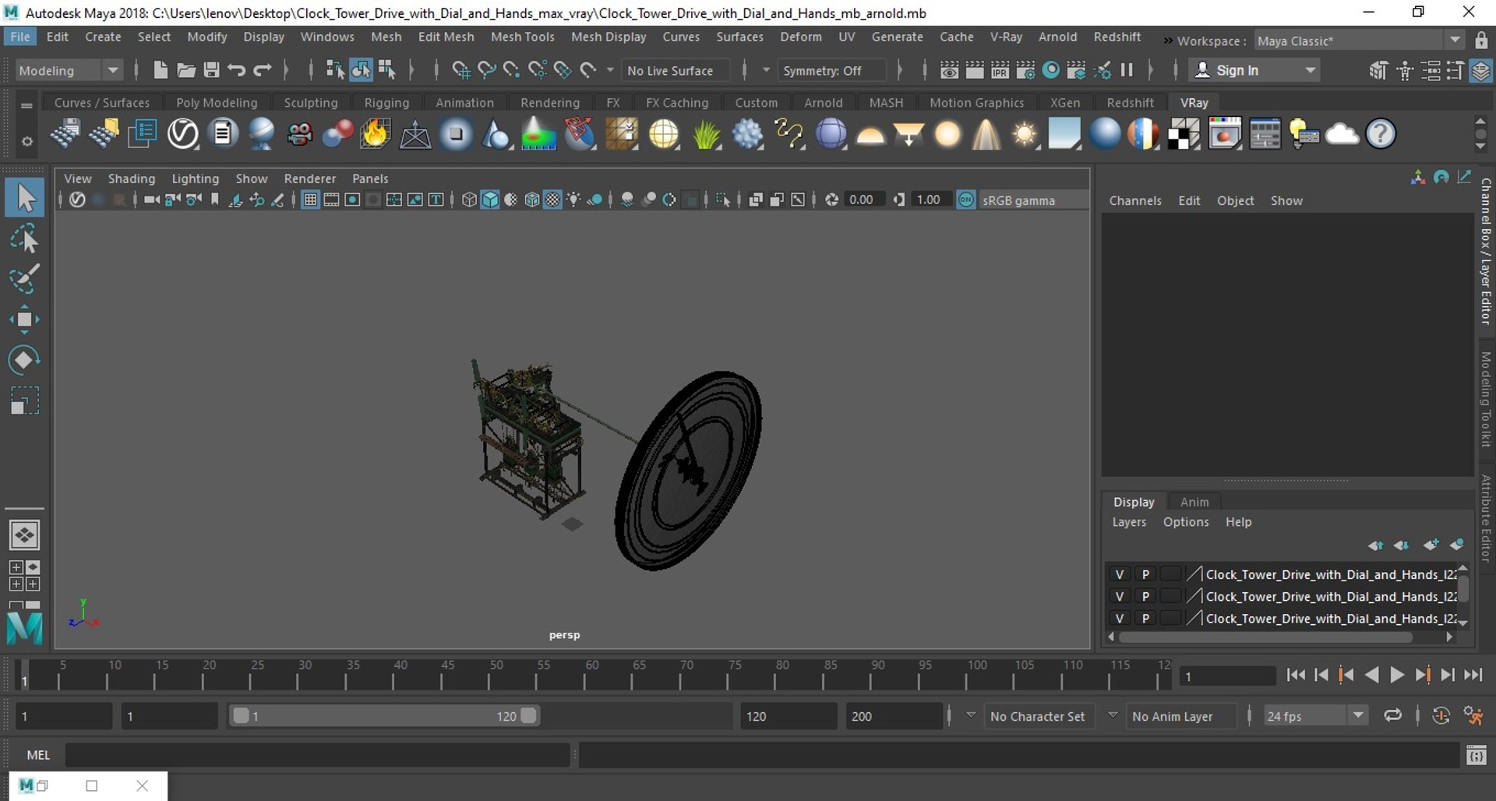Screen dimensions: 1496x801
Task: Activate the Move tool
Action: point(25,319)
